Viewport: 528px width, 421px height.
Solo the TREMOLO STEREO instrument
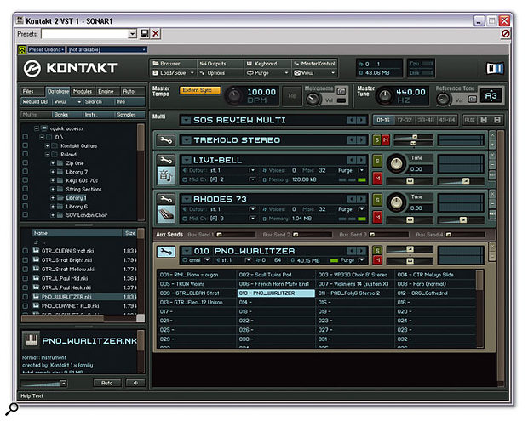[376, 139]
